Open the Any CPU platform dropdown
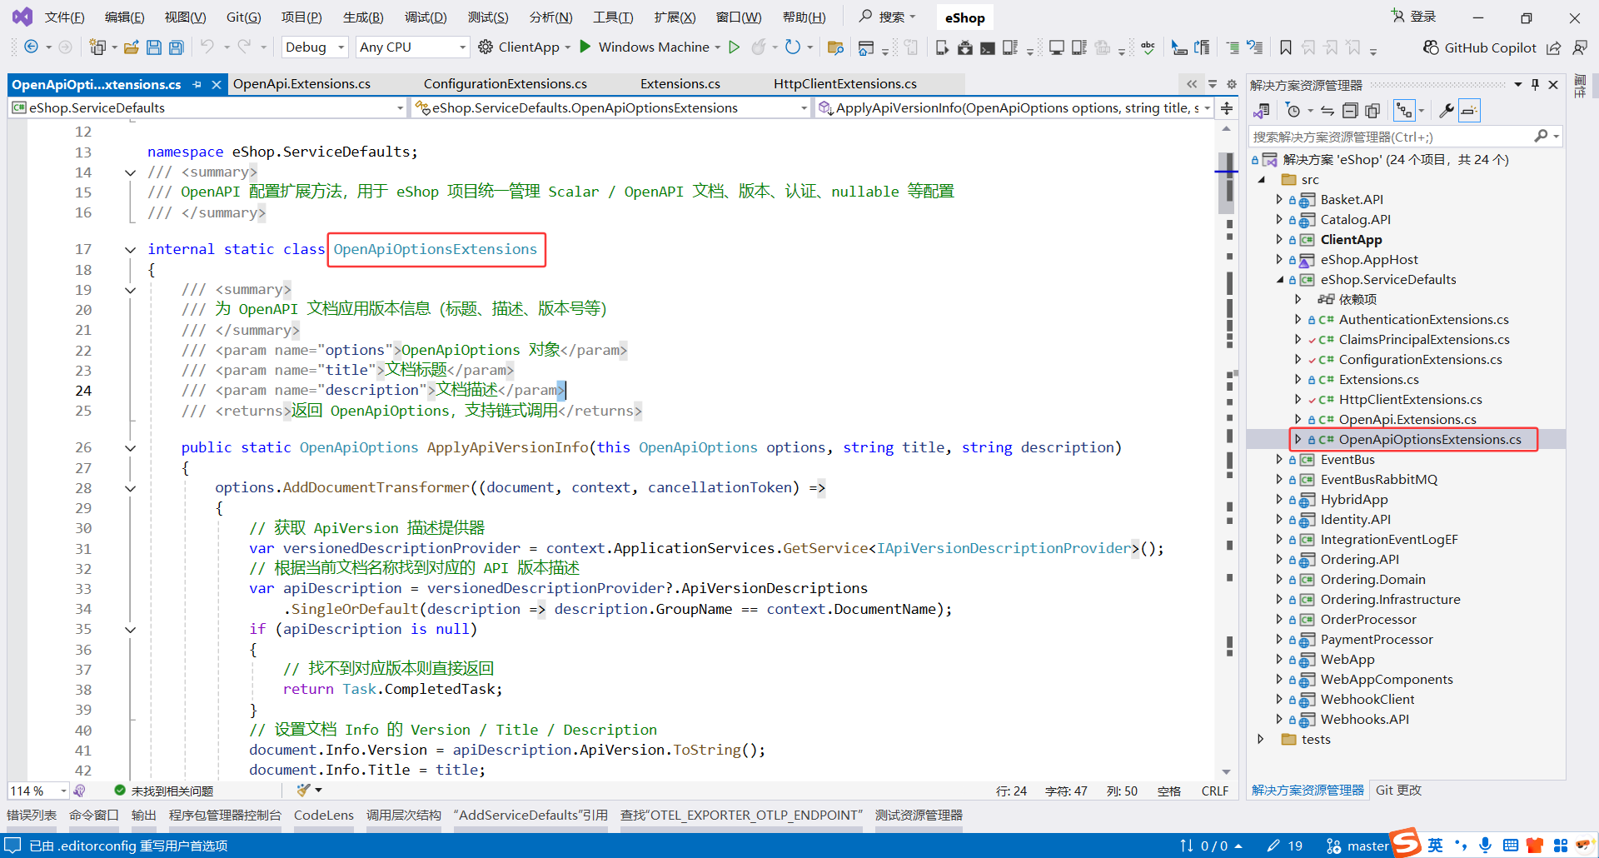The image size is (1599, 858). [411, 47]
